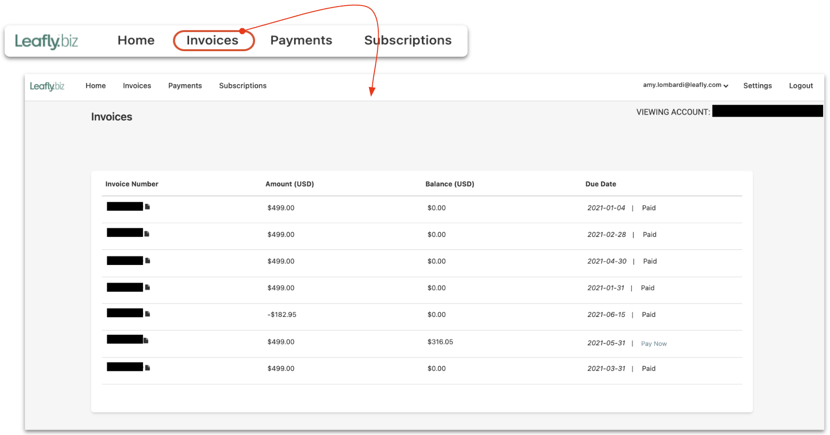Screen dimensions: 830x435
Task: Click the redacted invoice number due 2021-05-31
Action: tap(125, 339)
